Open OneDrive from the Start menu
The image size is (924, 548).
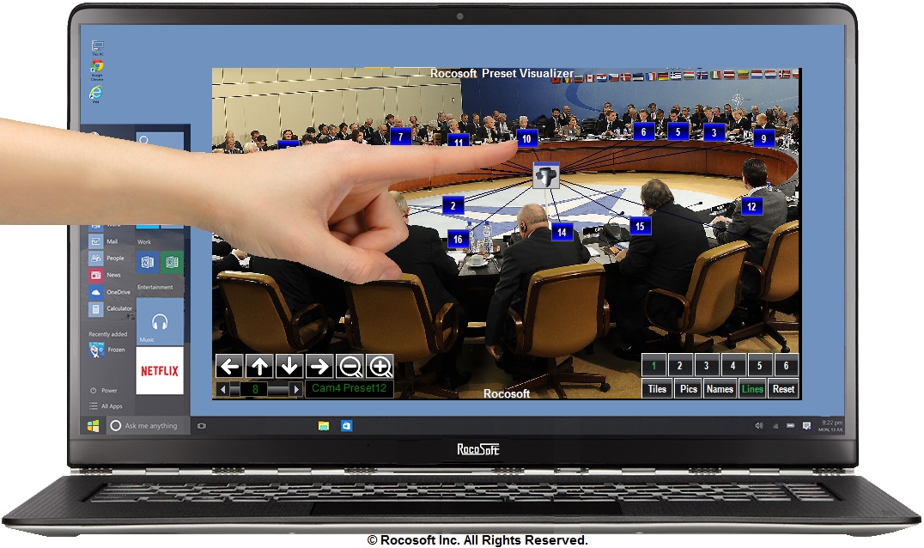pos(110,292)
